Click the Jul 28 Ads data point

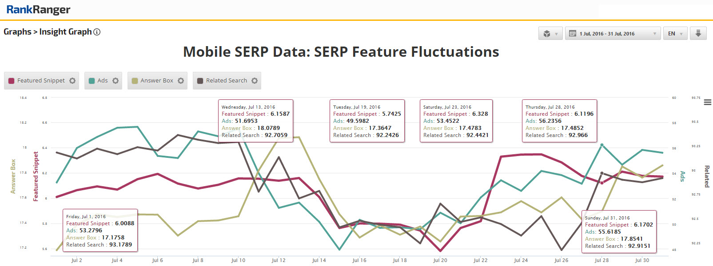click(x=602, y=145)
